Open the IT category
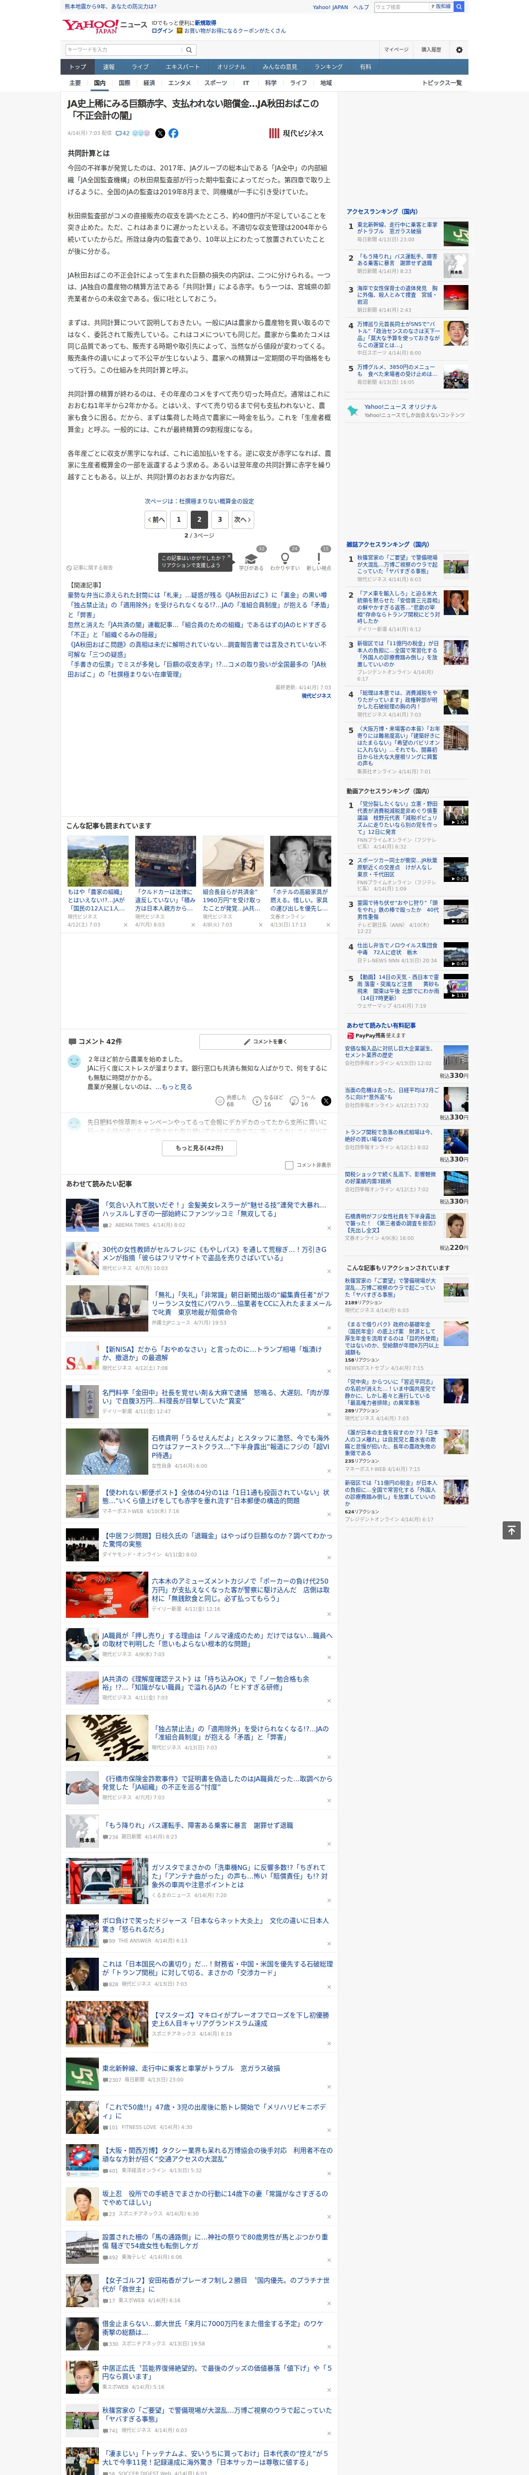This screenshot has width=529, height=2475. [x=246, y=82]
